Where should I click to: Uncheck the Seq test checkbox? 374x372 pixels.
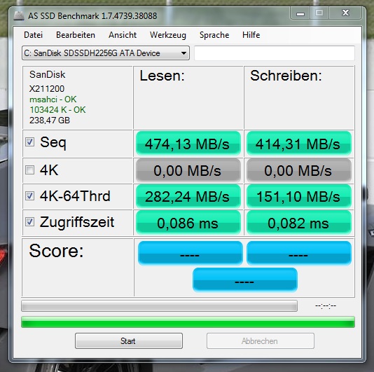[30, 142]
